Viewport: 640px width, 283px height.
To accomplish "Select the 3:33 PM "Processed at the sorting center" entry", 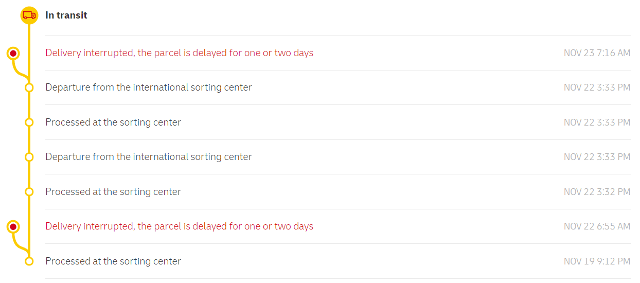I will (x=113, y=122).
